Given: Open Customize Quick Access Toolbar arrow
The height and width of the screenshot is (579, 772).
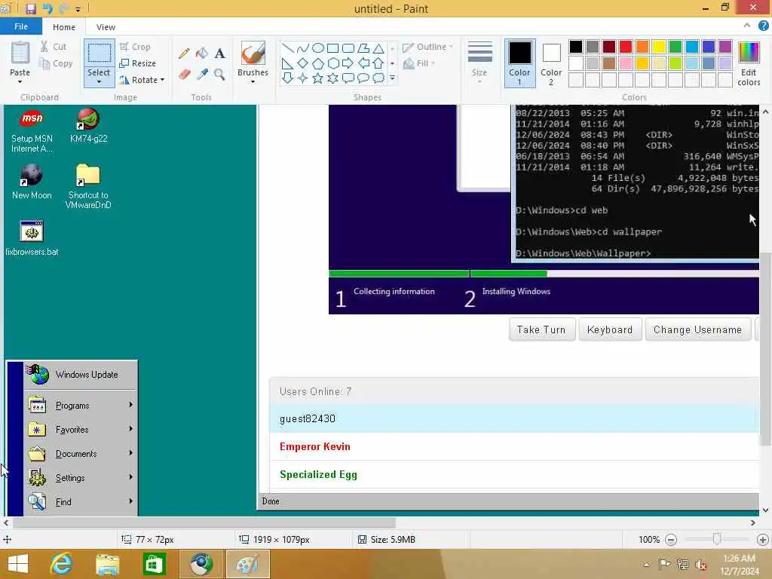Looking at the screenshot, I should [x=78, y=9].
